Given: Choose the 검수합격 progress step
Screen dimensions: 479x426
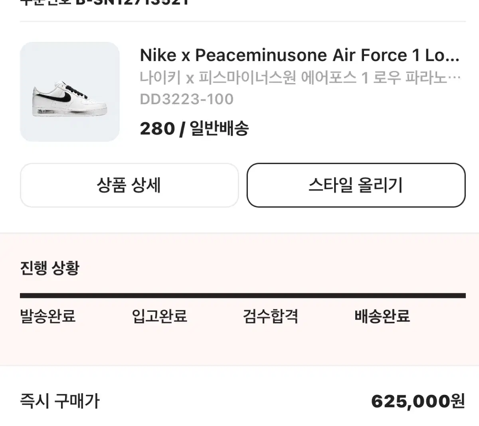Looking at the screenshot, I should [x=271, y=316].
